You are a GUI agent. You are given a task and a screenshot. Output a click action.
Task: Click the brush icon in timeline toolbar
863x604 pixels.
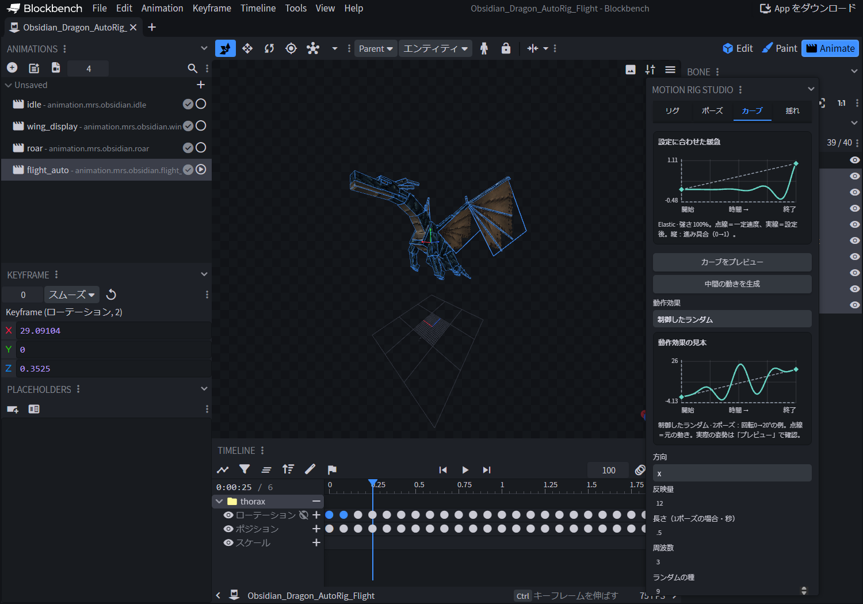click(x=310, y=469)
